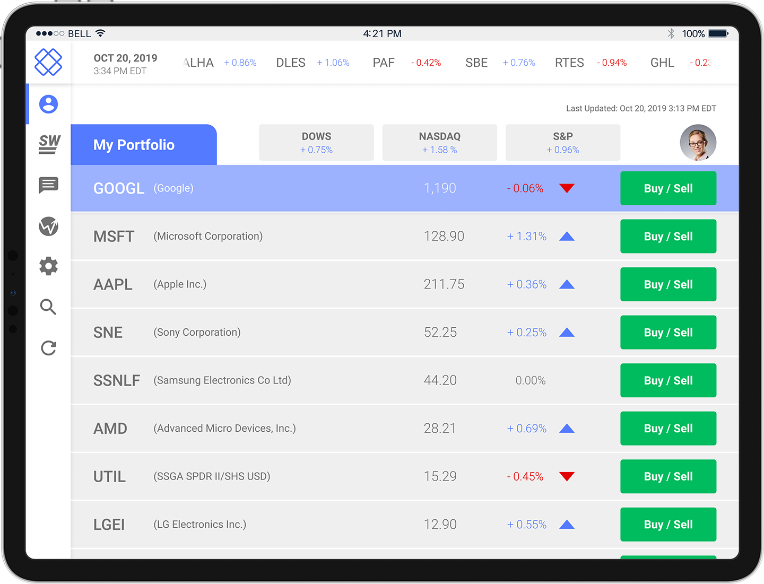Tap the Wi-Fi status icon
764x584 pixels.
(x=100, y=33)
